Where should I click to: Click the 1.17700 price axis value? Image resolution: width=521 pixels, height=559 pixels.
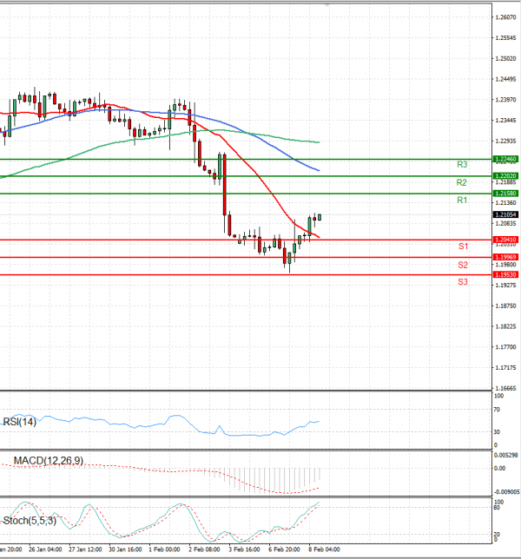pos(505,347)
